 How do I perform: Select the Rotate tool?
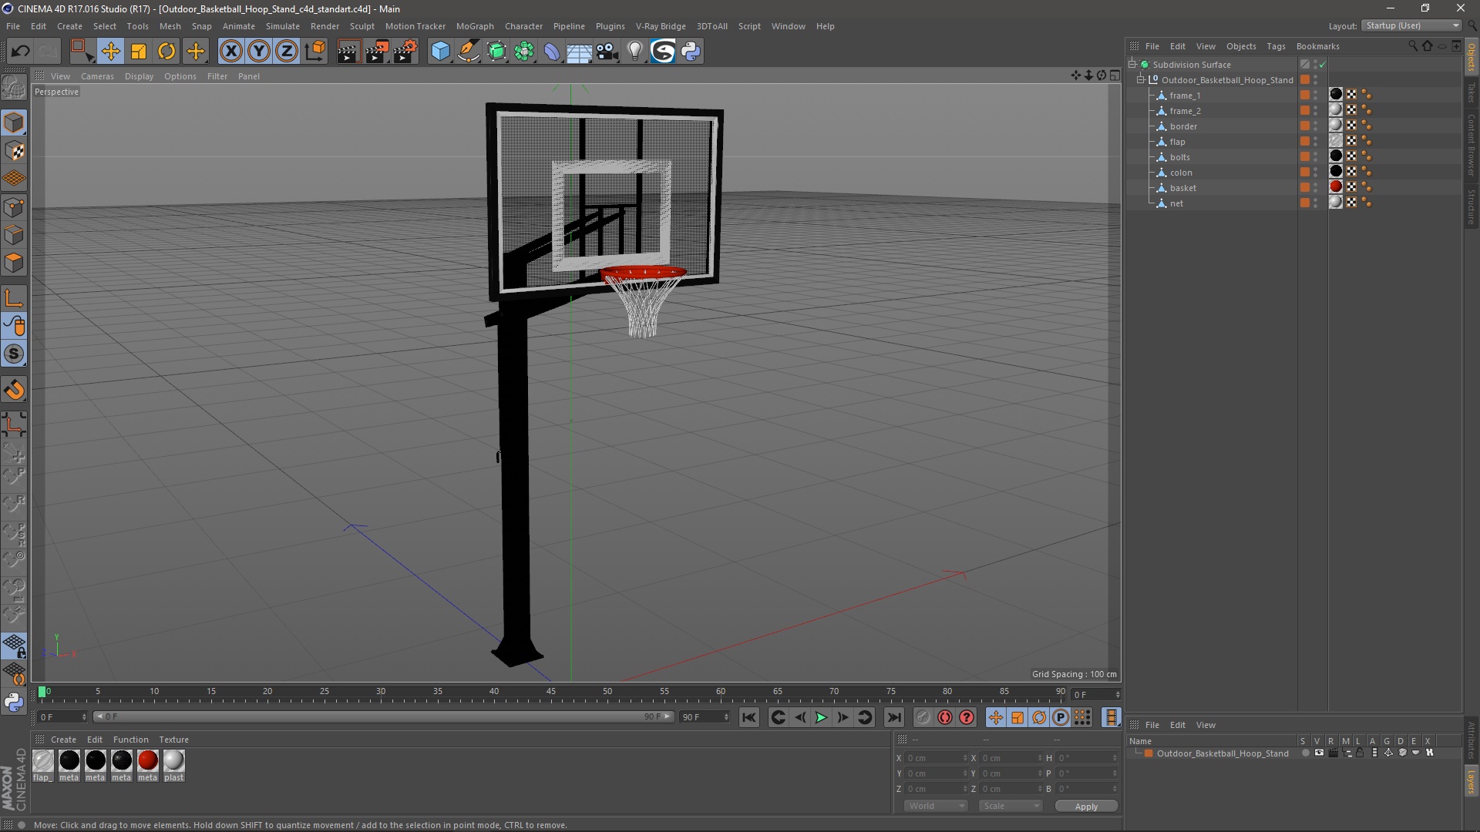click(166, 52)
